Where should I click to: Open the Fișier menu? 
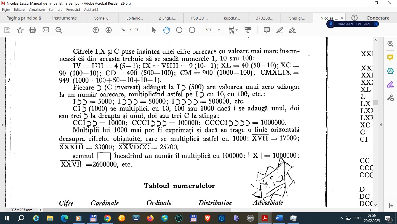click(x=6, y=10)
